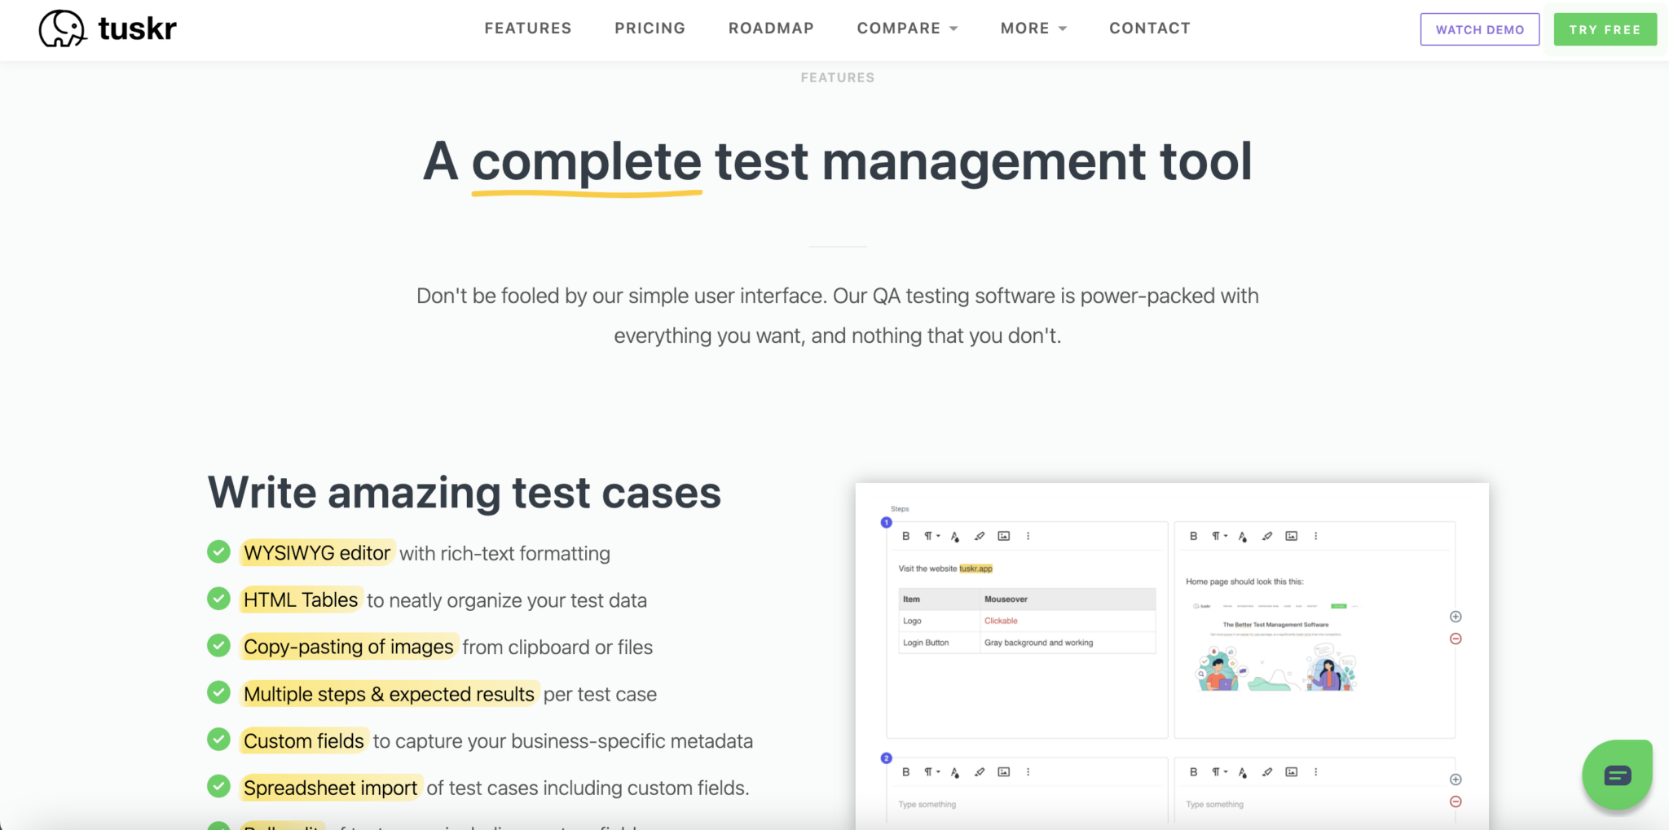Viewport: 1669px width, 830px height.
Task: Click the "Copy-pasting of images" text
Action: [x=348, y=647]
